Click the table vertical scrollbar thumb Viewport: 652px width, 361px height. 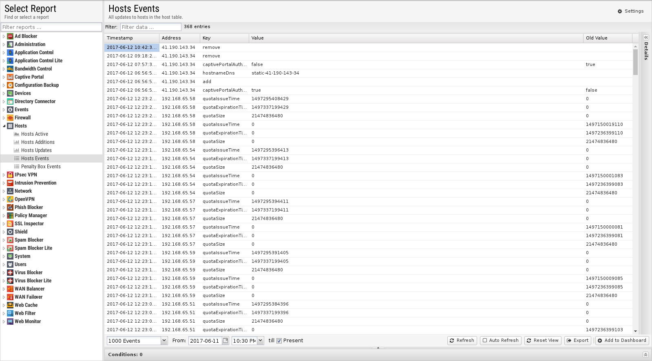(x=635, y=62)
